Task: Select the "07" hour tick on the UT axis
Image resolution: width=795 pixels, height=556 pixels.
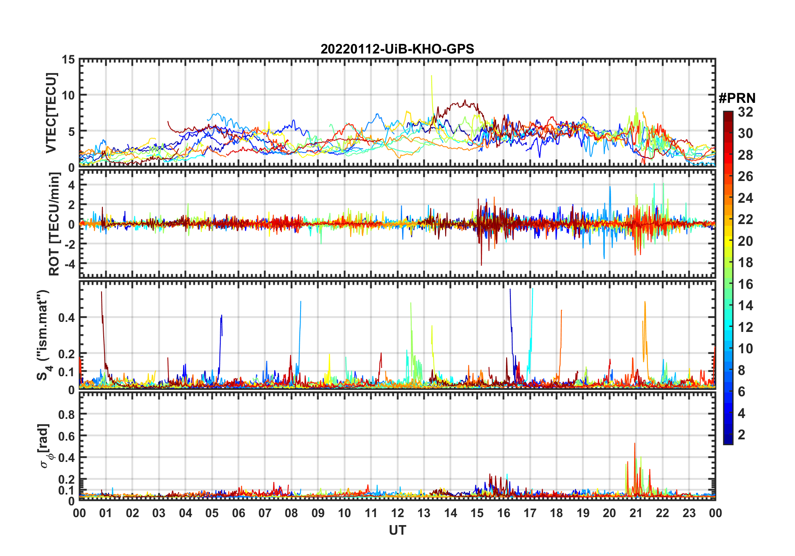Action: [x=265, y=513]
